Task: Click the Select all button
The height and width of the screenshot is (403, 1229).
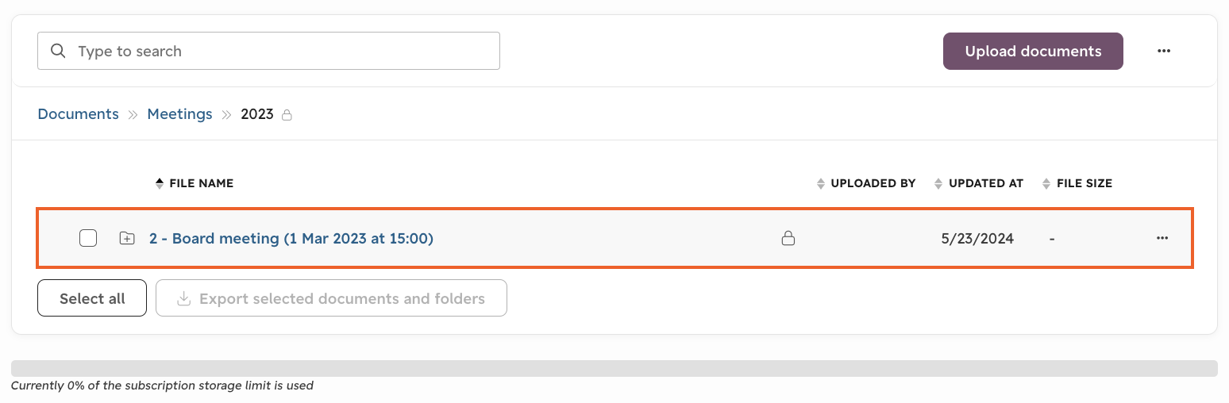Action: (x=92, y=298)
